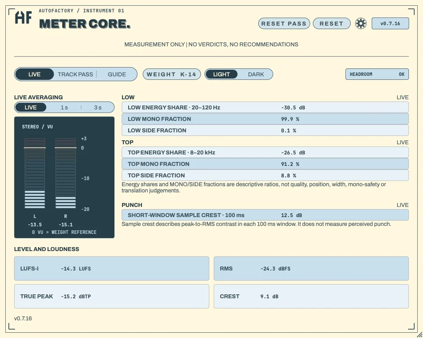Click the STEREO / VU label
Screen dimensions: 423x338
pos(37,127)
